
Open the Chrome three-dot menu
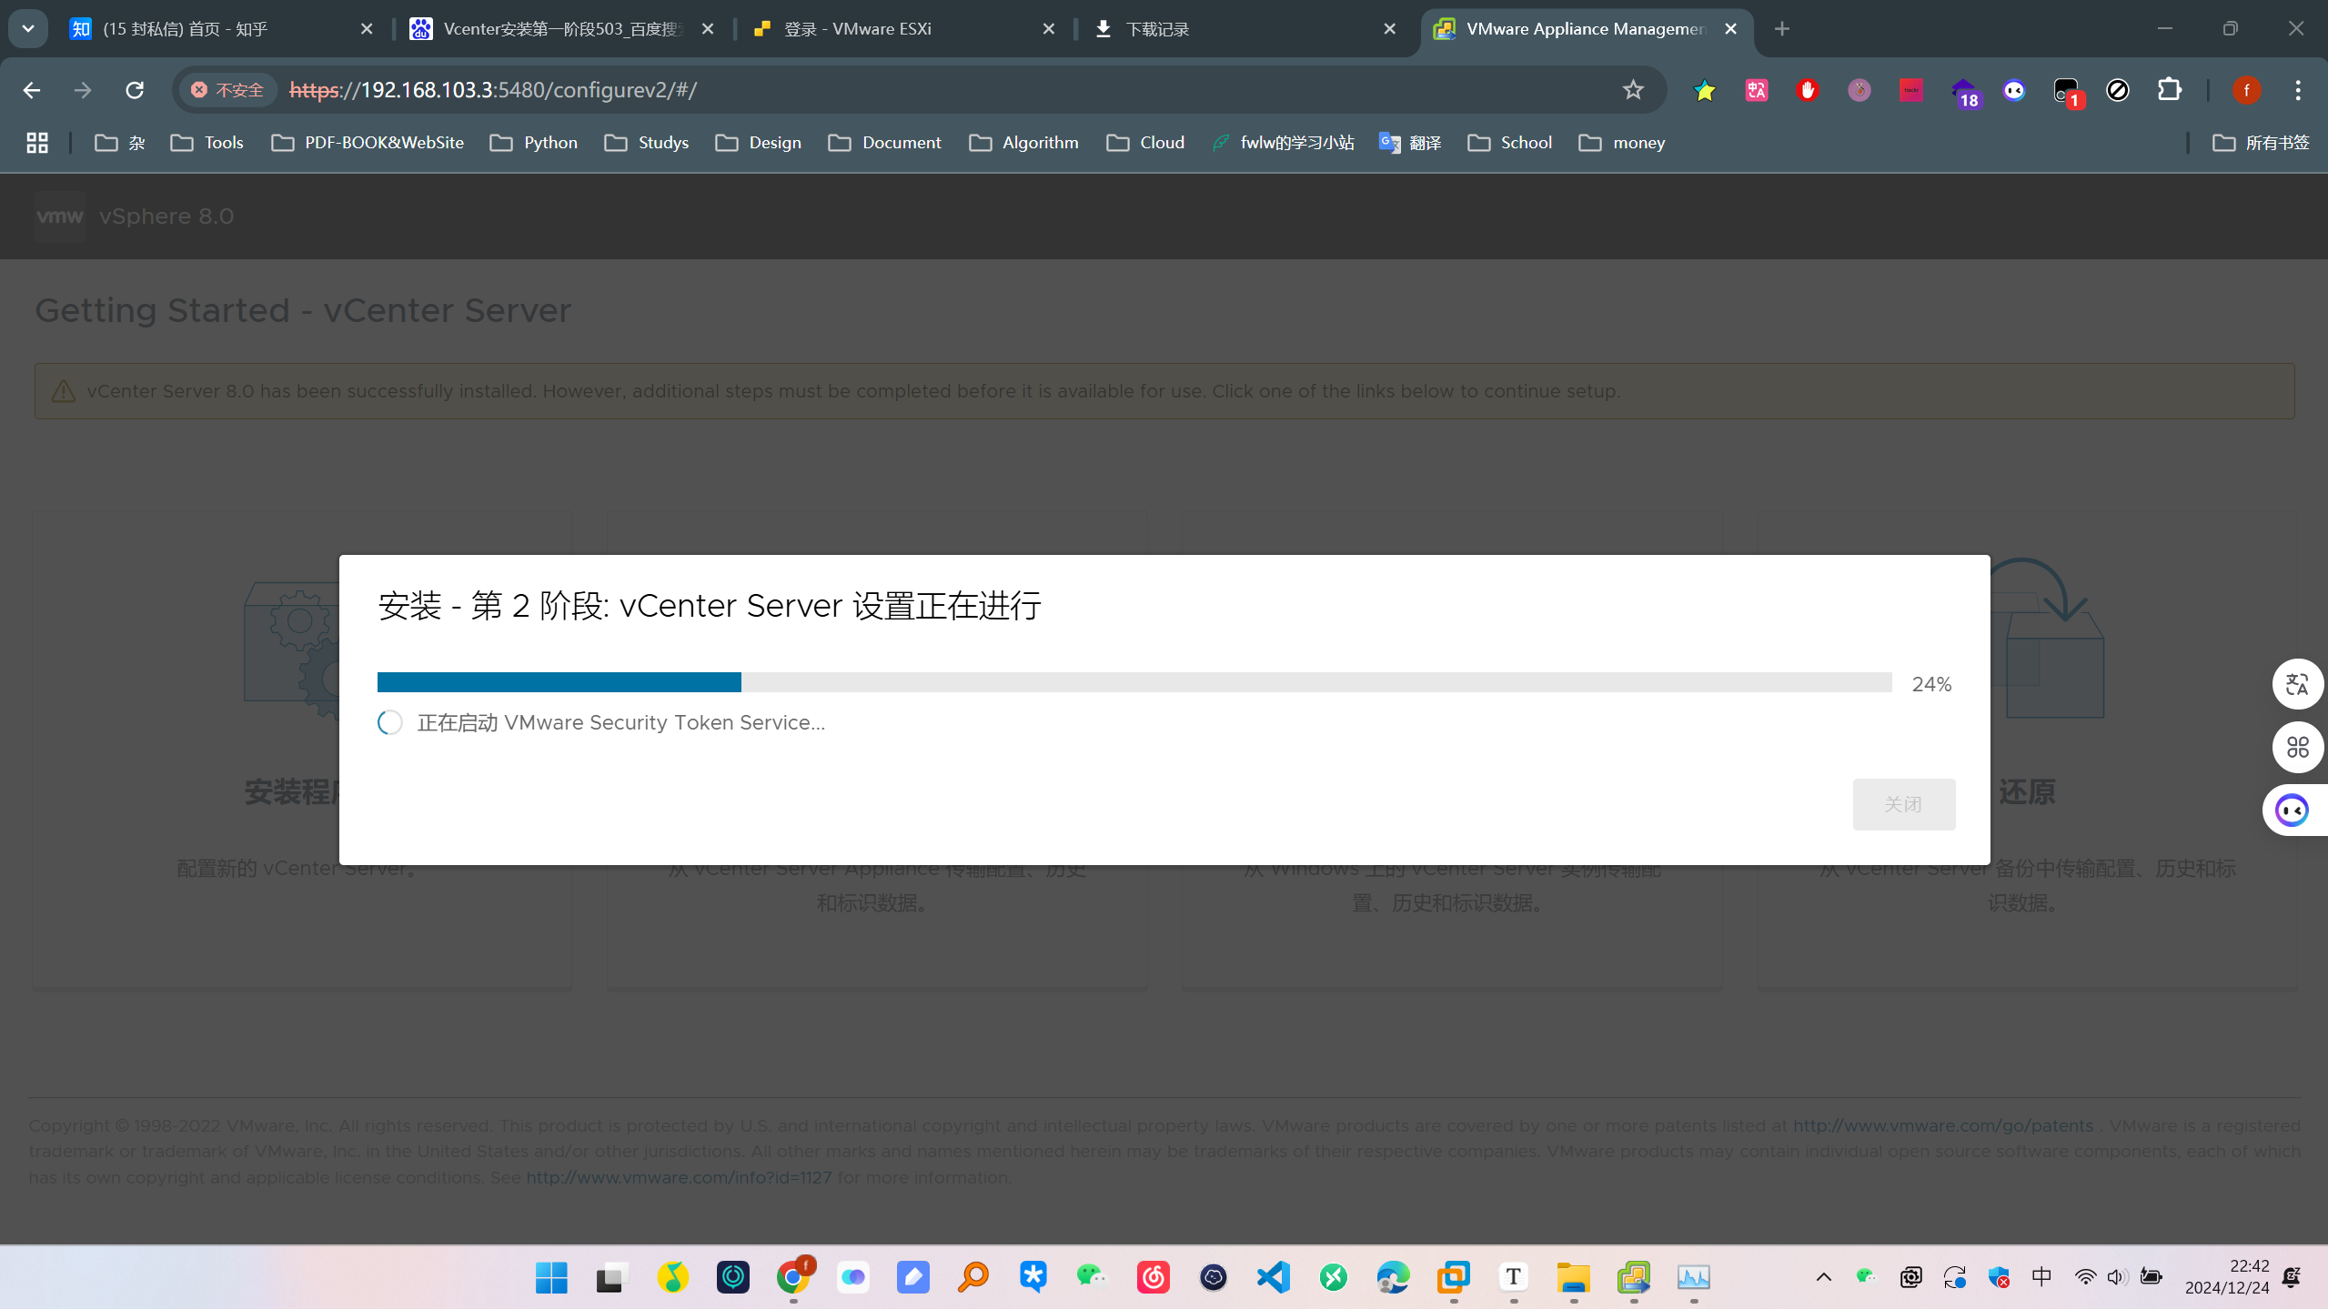point(2298,90)
